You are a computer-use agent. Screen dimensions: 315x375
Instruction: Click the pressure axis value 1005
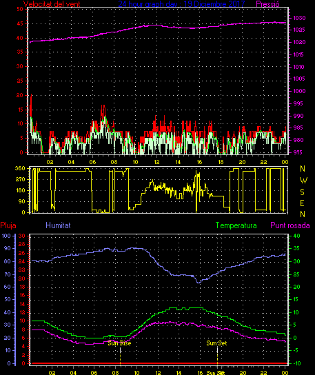pos(299,79)
